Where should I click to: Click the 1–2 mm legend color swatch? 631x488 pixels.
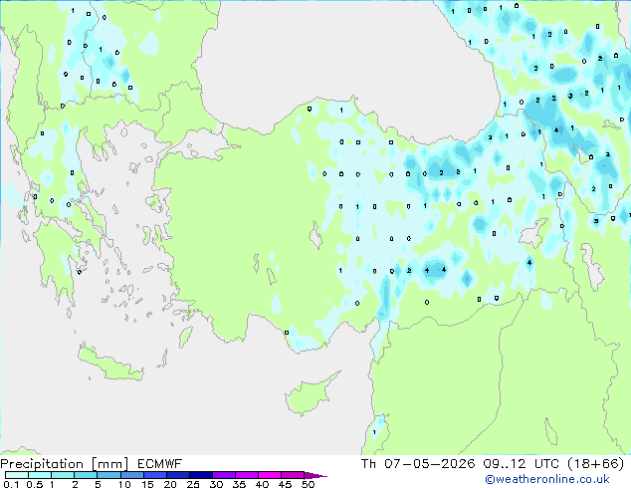pyautogui.click(x=63, y=475)
